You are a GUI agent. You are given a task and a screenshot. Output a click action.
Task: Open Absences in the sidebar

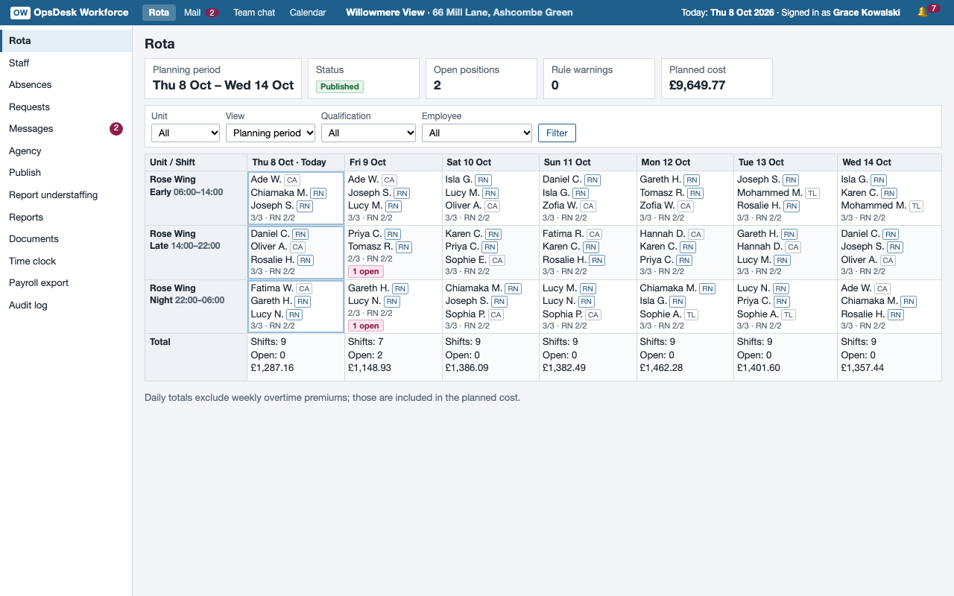tap(66, 85)
